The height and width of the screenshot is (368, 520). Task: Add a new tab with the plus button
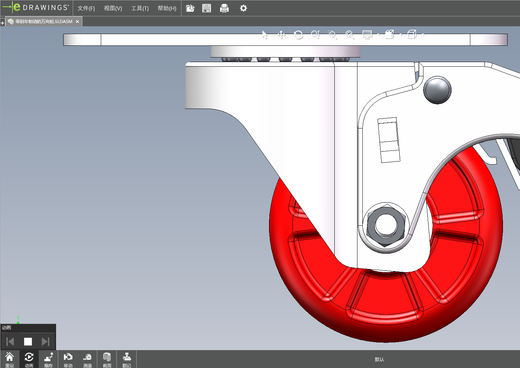[x=2, y=23]
